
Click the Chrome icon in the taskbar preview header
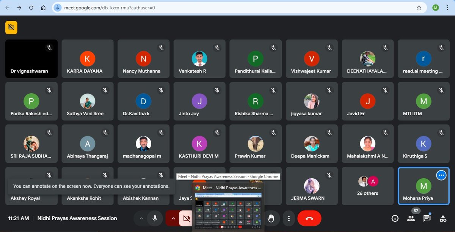point(198,187)
